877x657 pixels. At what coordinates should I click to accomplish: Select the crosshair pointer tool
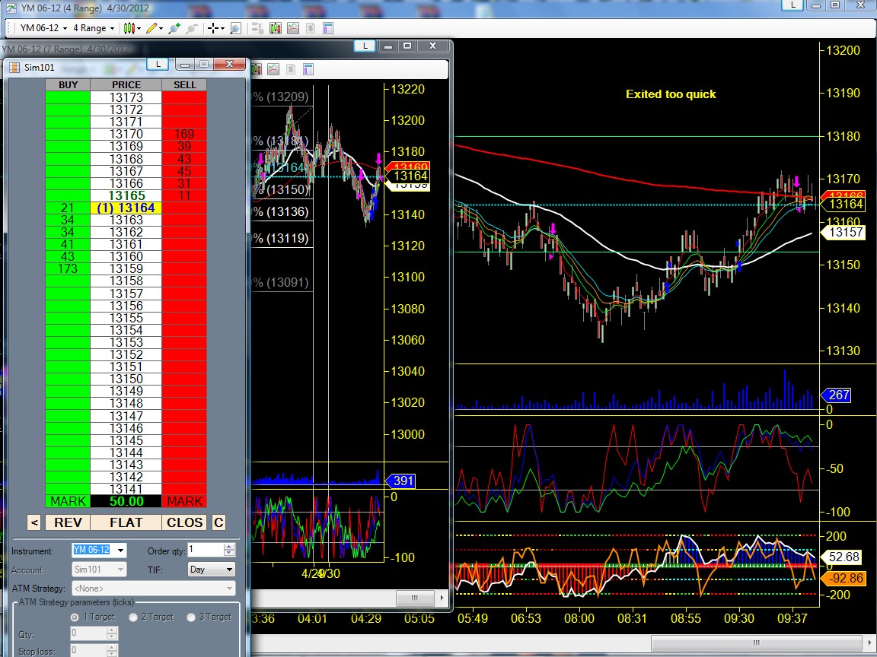tap(212, 28)
